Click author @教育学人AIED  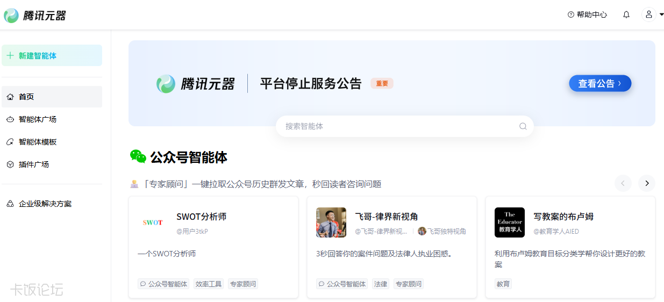pos(556,232)
